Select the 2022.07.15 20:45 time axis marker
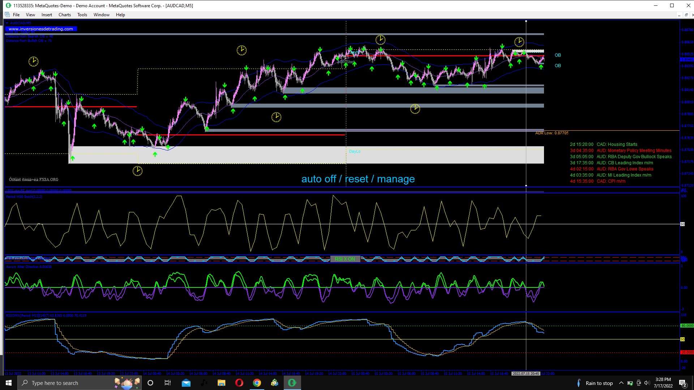 526,374
